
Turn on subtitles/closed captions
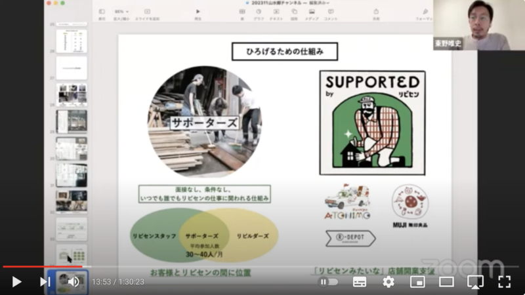tap(359, 282)
